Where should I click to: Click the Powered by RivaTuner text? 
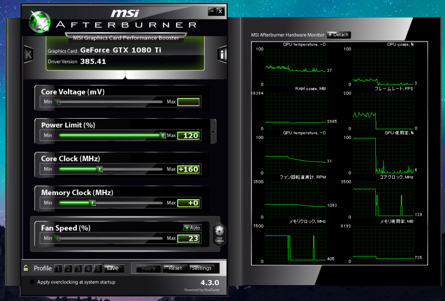pos(202,290)
